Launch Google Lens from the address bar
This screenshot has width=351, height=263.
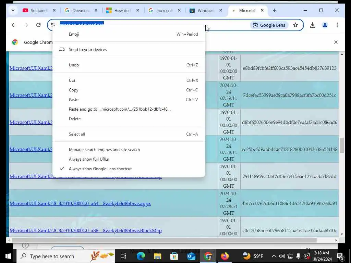269,25
